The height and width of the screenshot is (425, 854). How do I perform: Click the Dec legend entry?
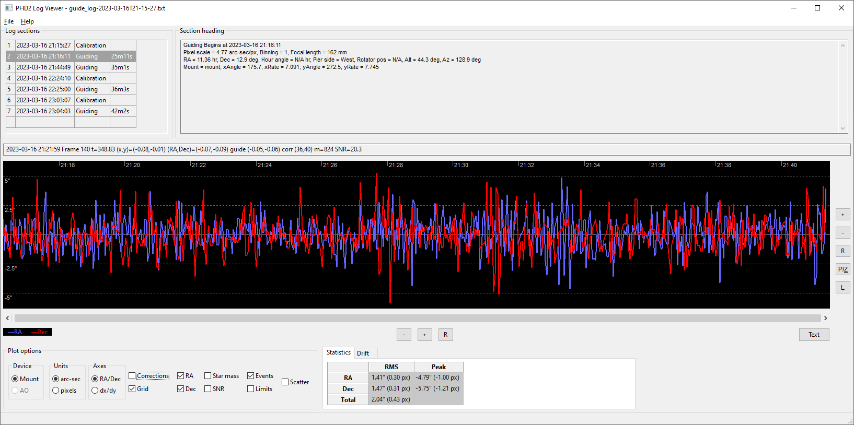point(40,332)
